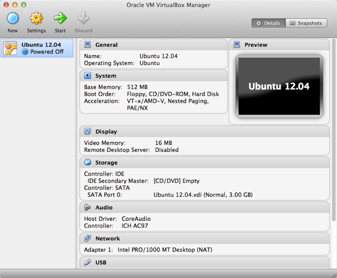The image size is (337, 278).
Task: Click the Preview section monitor icon
Action: (236, 45)
